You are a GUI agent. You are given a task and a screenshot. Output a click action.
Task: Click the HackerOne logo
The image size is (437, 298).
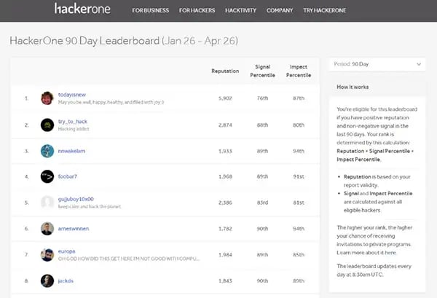pos(82,9)
